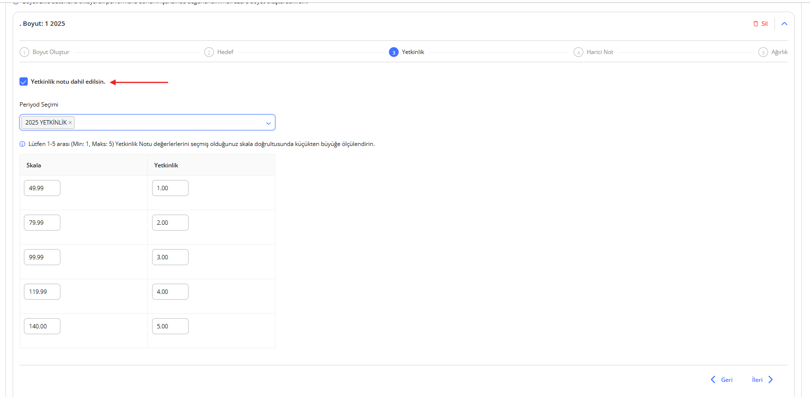Screen dimensions: 810x397
Task: Click the Geri back button
Action: click(x=721, y=380)
